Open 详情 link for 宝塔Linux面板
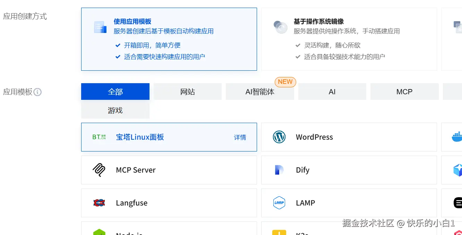Viewport: 462px width, 235px height. (x=240, y=137)
